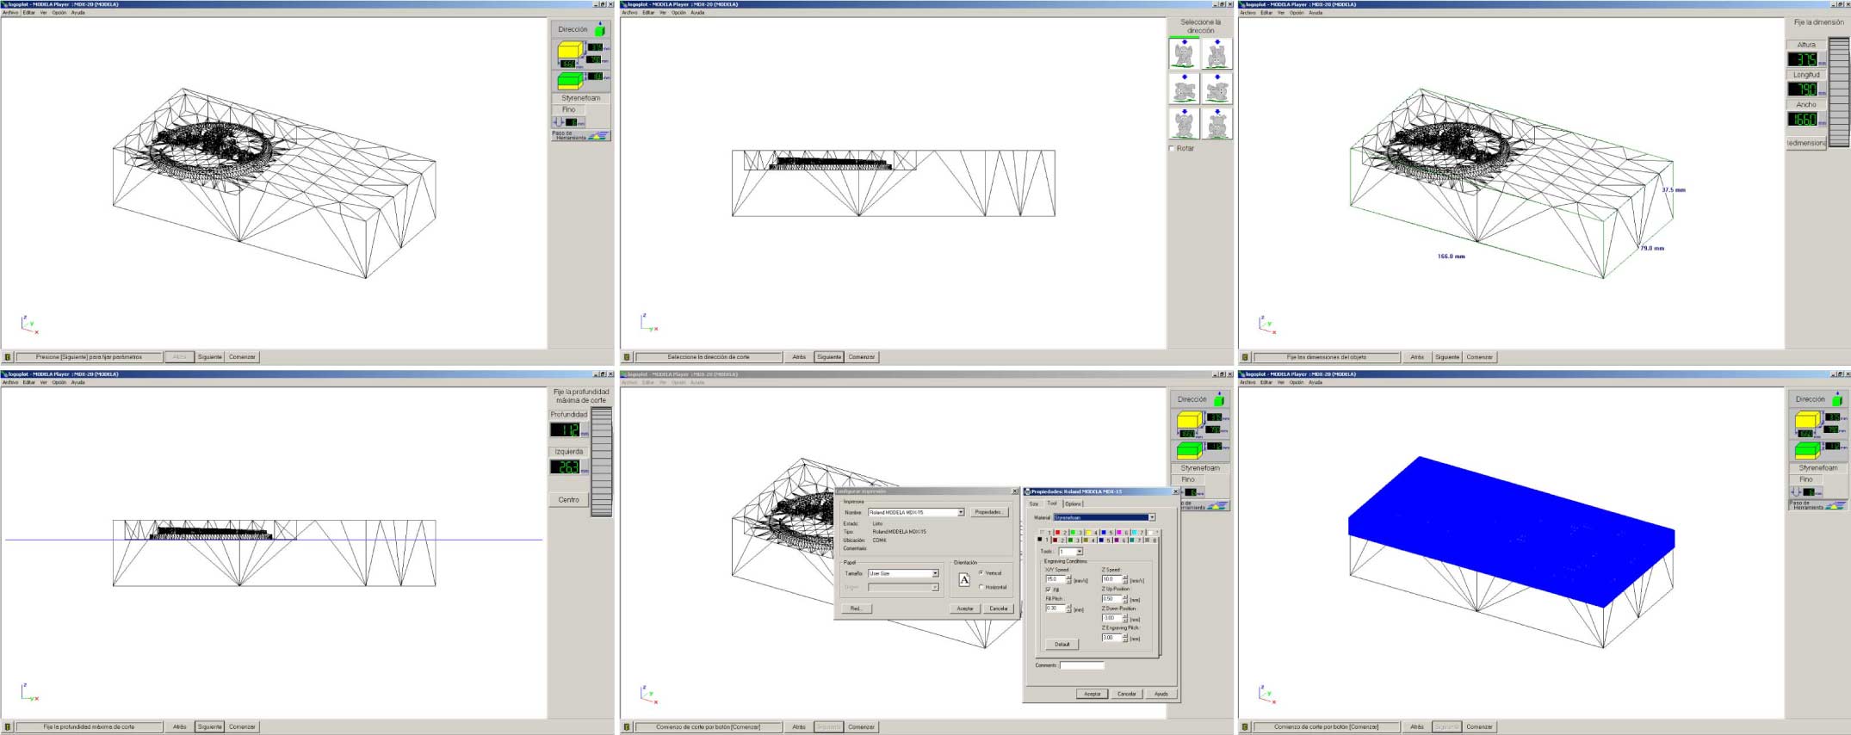Viewport: 1851px width, 735px height.
Task: Enable the Rotar checkbox
Action: click(x=1172, y=148)
